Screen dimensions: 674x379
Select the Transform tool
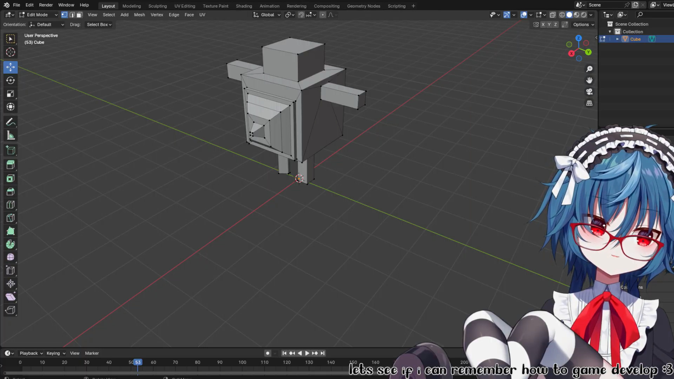(11, 107)
